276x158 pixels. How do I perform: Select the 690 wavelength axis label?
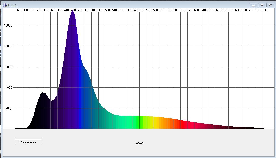point(238,10)
